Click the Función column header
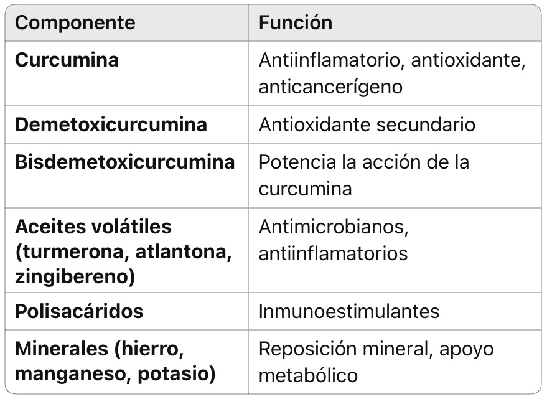The width and height of the screenshot is (547, 399). (x=296, y=23)
